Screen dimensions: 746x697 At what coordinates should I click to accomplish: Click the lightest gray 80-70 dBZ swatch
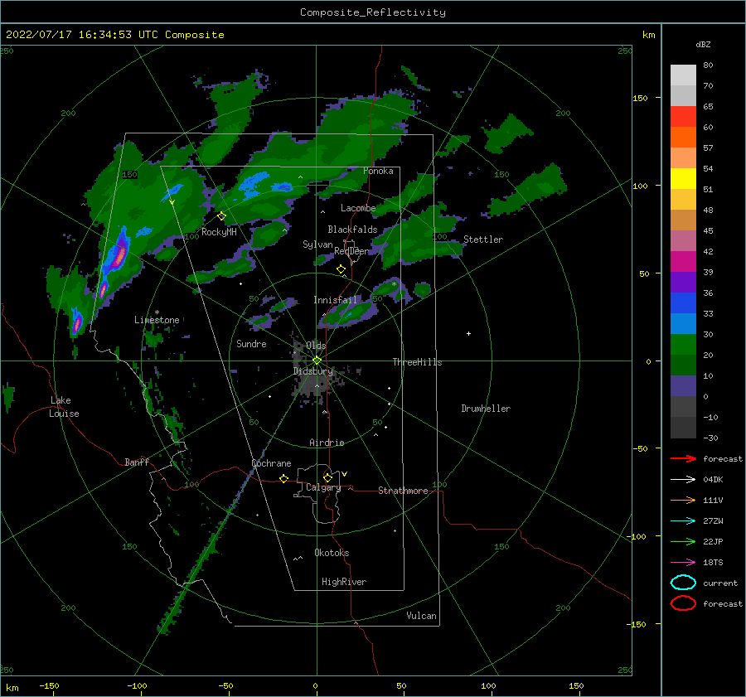[x=683, y=75]
